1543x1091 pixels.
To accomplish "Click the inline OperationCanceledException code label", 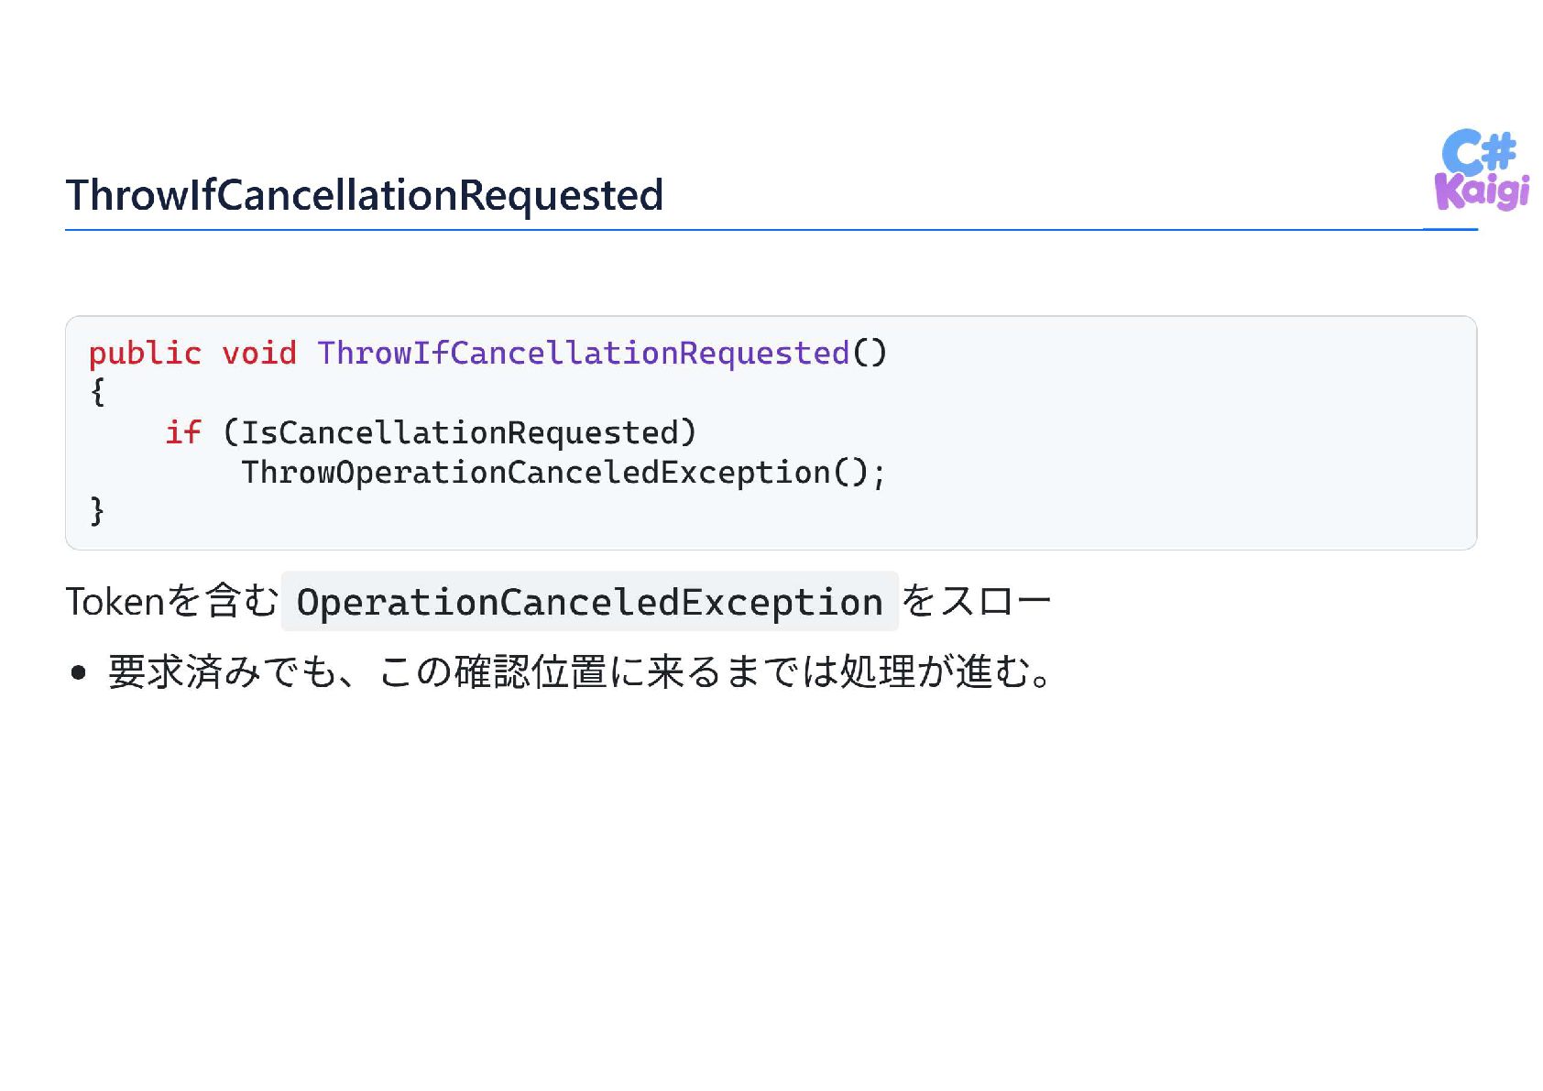I will click(x=590, y=602).
